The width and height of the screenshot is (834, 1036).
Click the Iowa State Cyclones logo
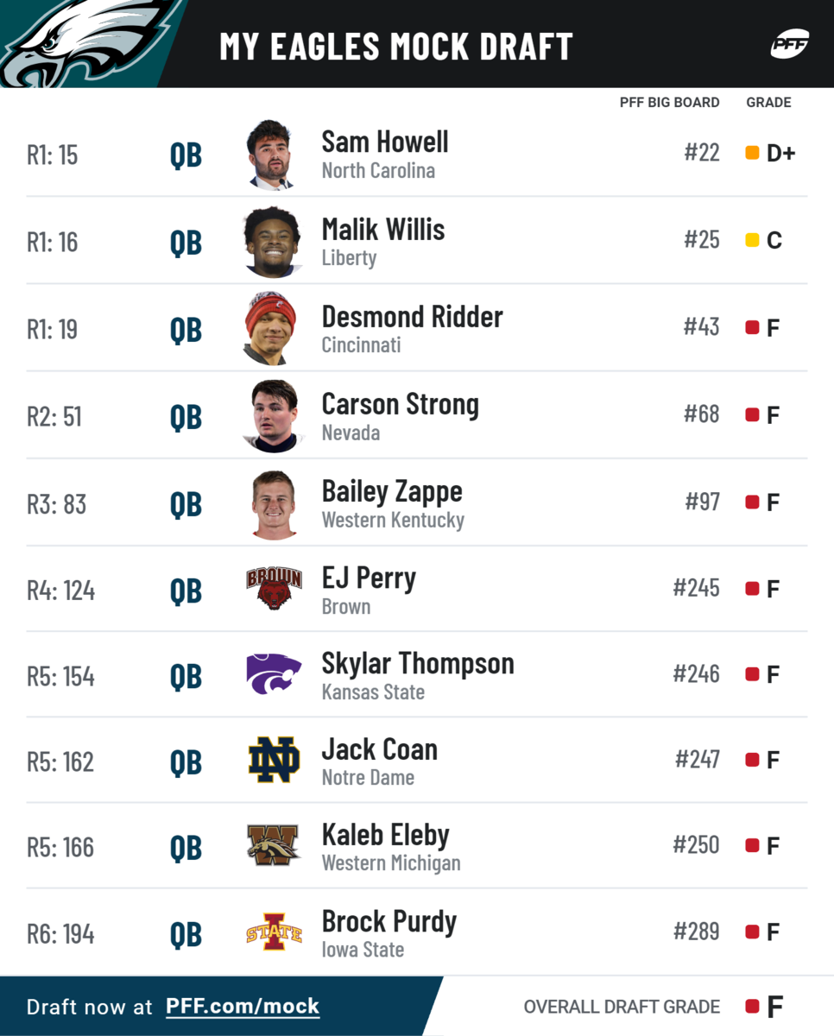tap(274, 932)
